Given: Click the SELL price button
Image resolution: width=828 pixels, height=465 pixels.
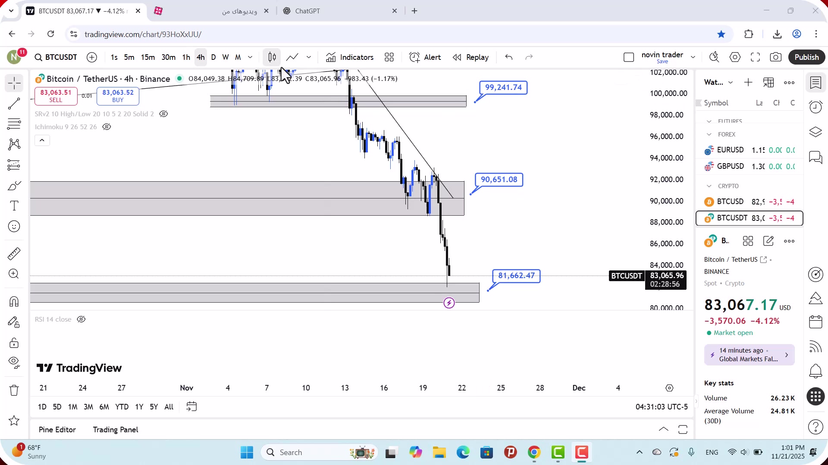Looking at the screenshot, I should click(x=56, y=96).
